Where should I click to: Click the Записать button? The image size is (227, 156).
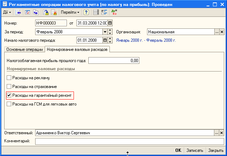point(195,150)
